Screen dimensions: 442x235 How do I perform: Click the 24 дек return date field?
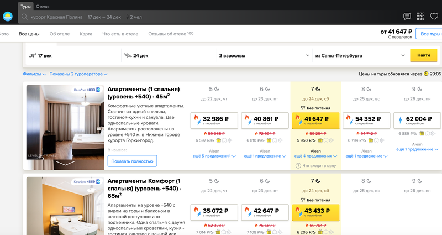[169, 56]
